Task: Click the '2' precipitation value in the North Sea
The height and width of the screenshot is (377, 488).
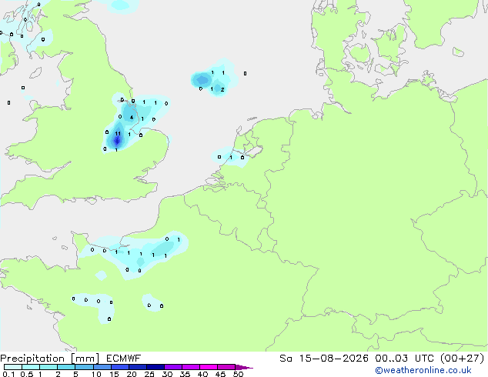Action: (x=222, y=89)
